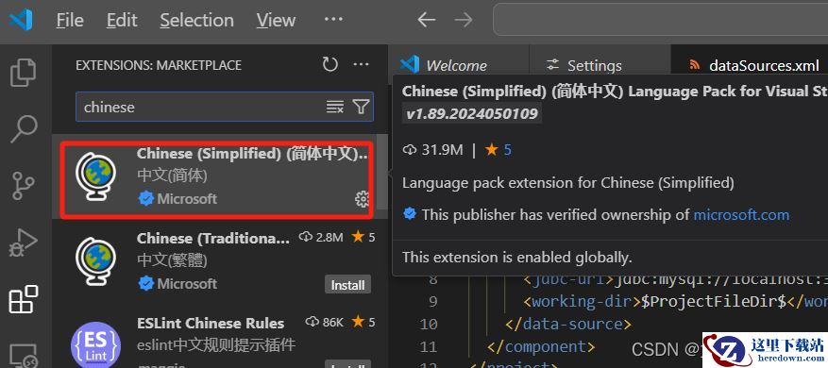Click line number 10 in editor
828x368 pixels.
point(428,324)
